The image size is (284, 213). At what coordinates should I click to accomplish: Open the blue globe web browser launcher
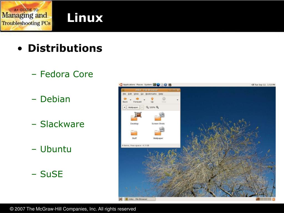[158, 85]
